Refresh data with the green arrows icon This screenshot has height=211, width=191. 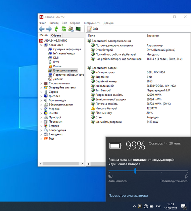(64, 29)
